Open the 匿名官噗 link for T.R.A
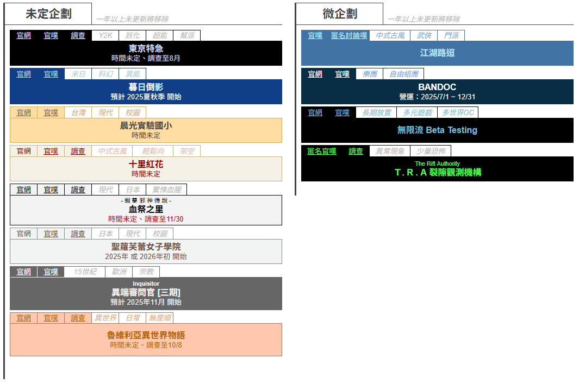The width and height of the screenshot is (579, 384). click(321, 152)
